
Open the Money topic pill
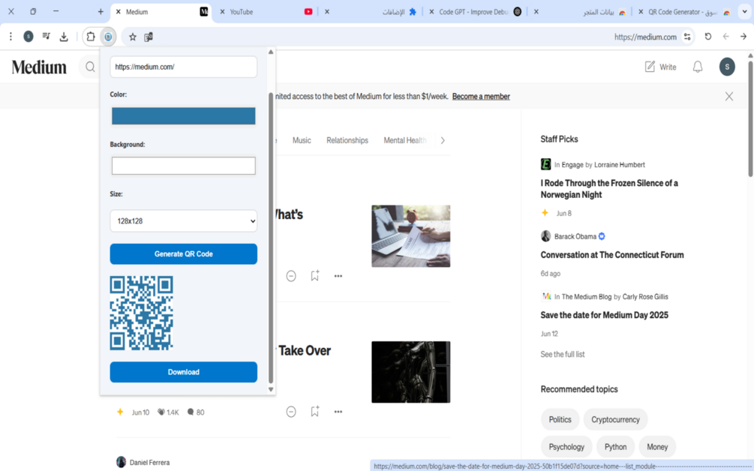click(x=657, y=447)
